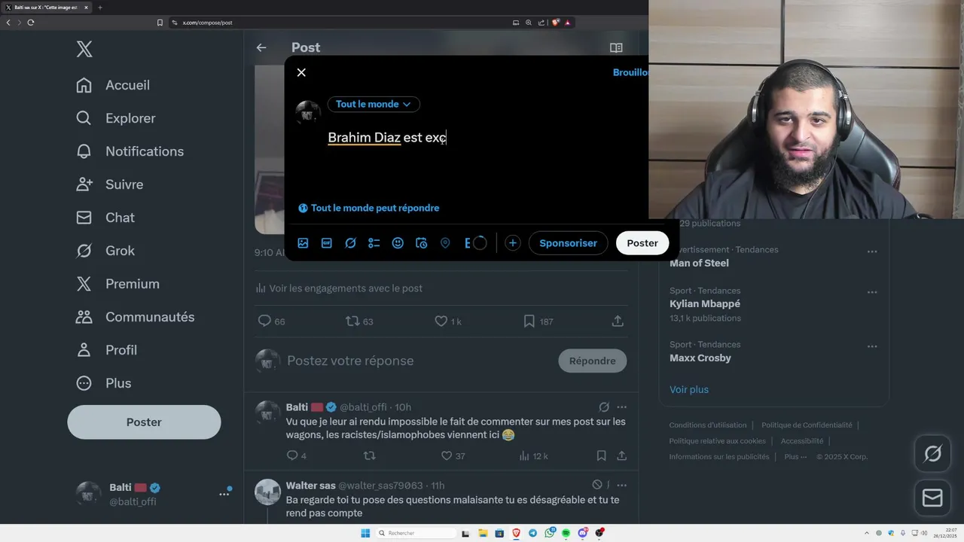The image size is (964, 542).
Task: Tag a location with the pin icon
Action: coord(445,243)
